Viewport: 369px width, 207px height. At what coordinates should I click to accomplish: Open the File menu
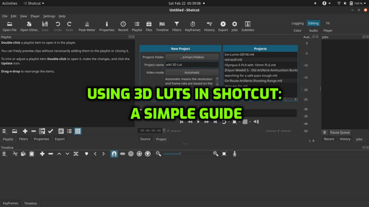click(5, 16)
